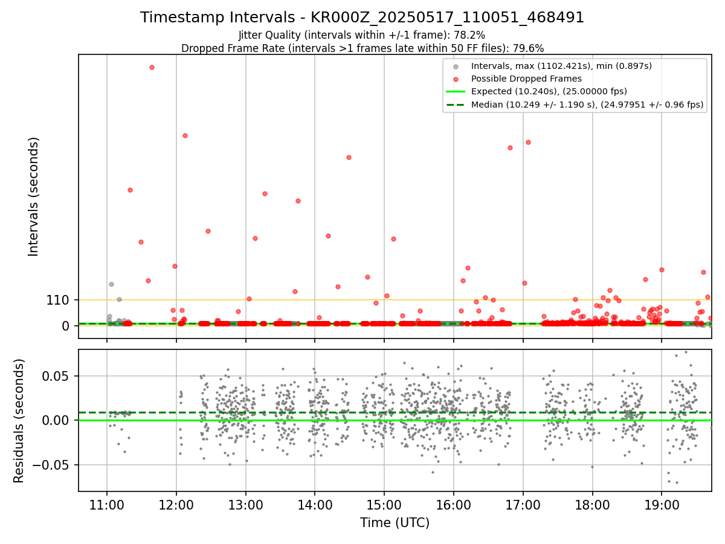The width and height of the screenshot is (725, 544).
Task: Click the gray interval point above 110 near 11:00
Action: pos(111,284)
